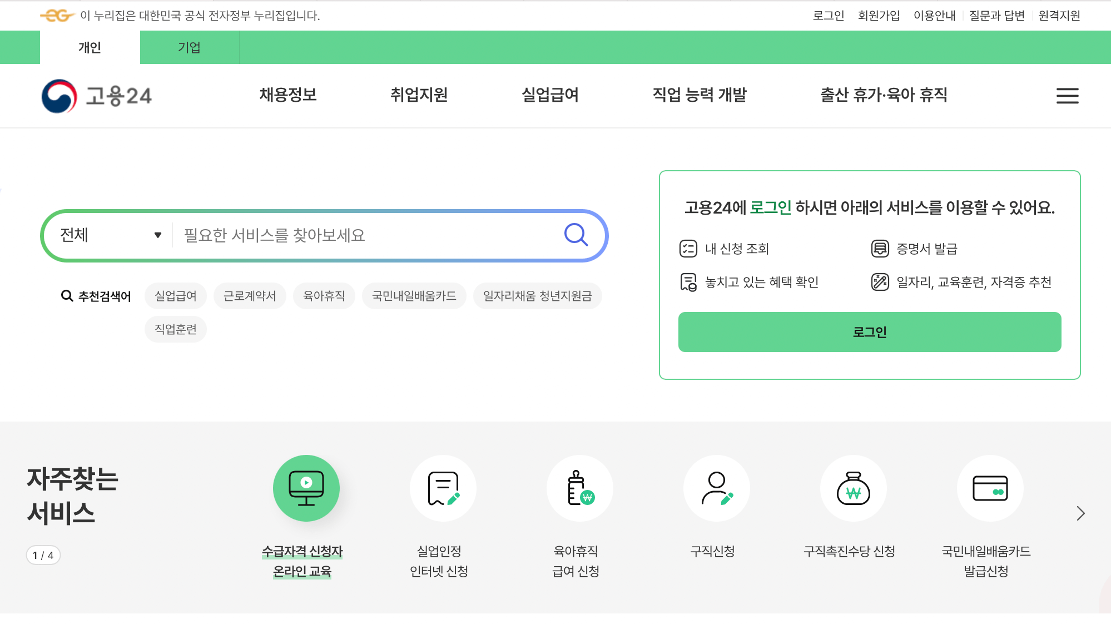Screen dimensions: 1111x624
Task: Switch to the 기업 tab
Action: (190, 47)
